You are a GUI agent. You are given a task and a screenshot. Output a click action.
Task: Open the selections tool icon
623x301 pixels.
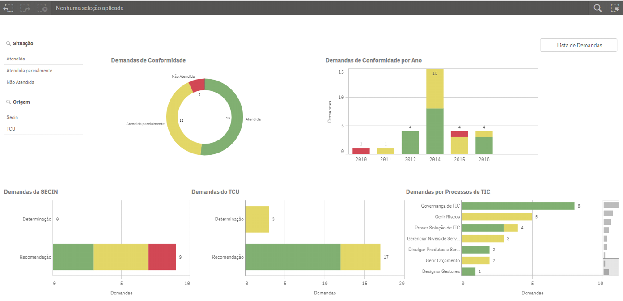(615, 8)
